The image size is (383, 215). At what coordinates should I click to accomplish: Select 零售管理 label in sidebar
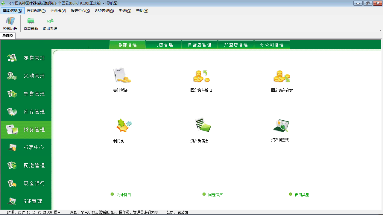click(x=34, y=58)
